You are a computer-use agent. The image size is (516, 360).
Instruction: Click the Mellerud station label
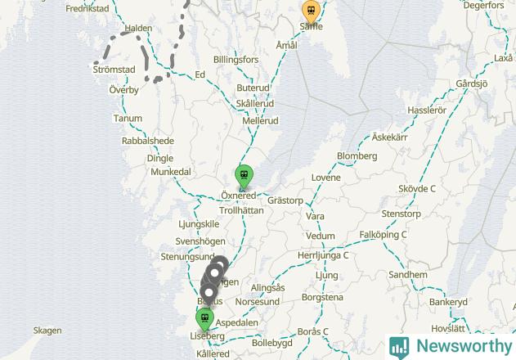click(260, 121)
